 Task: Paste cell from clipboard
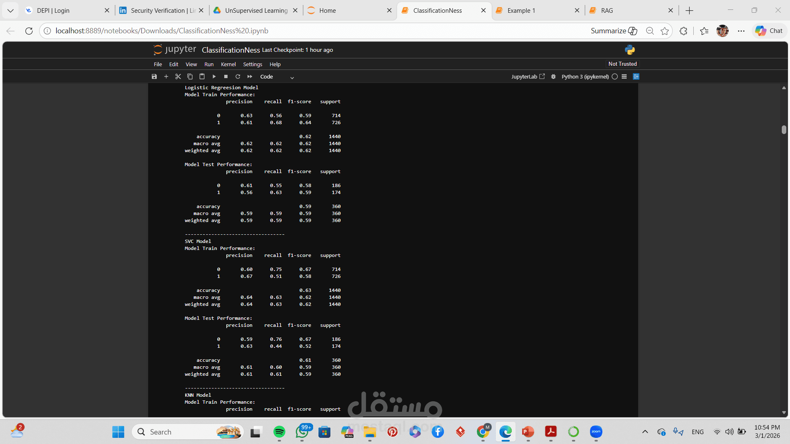tap(202, 76)
